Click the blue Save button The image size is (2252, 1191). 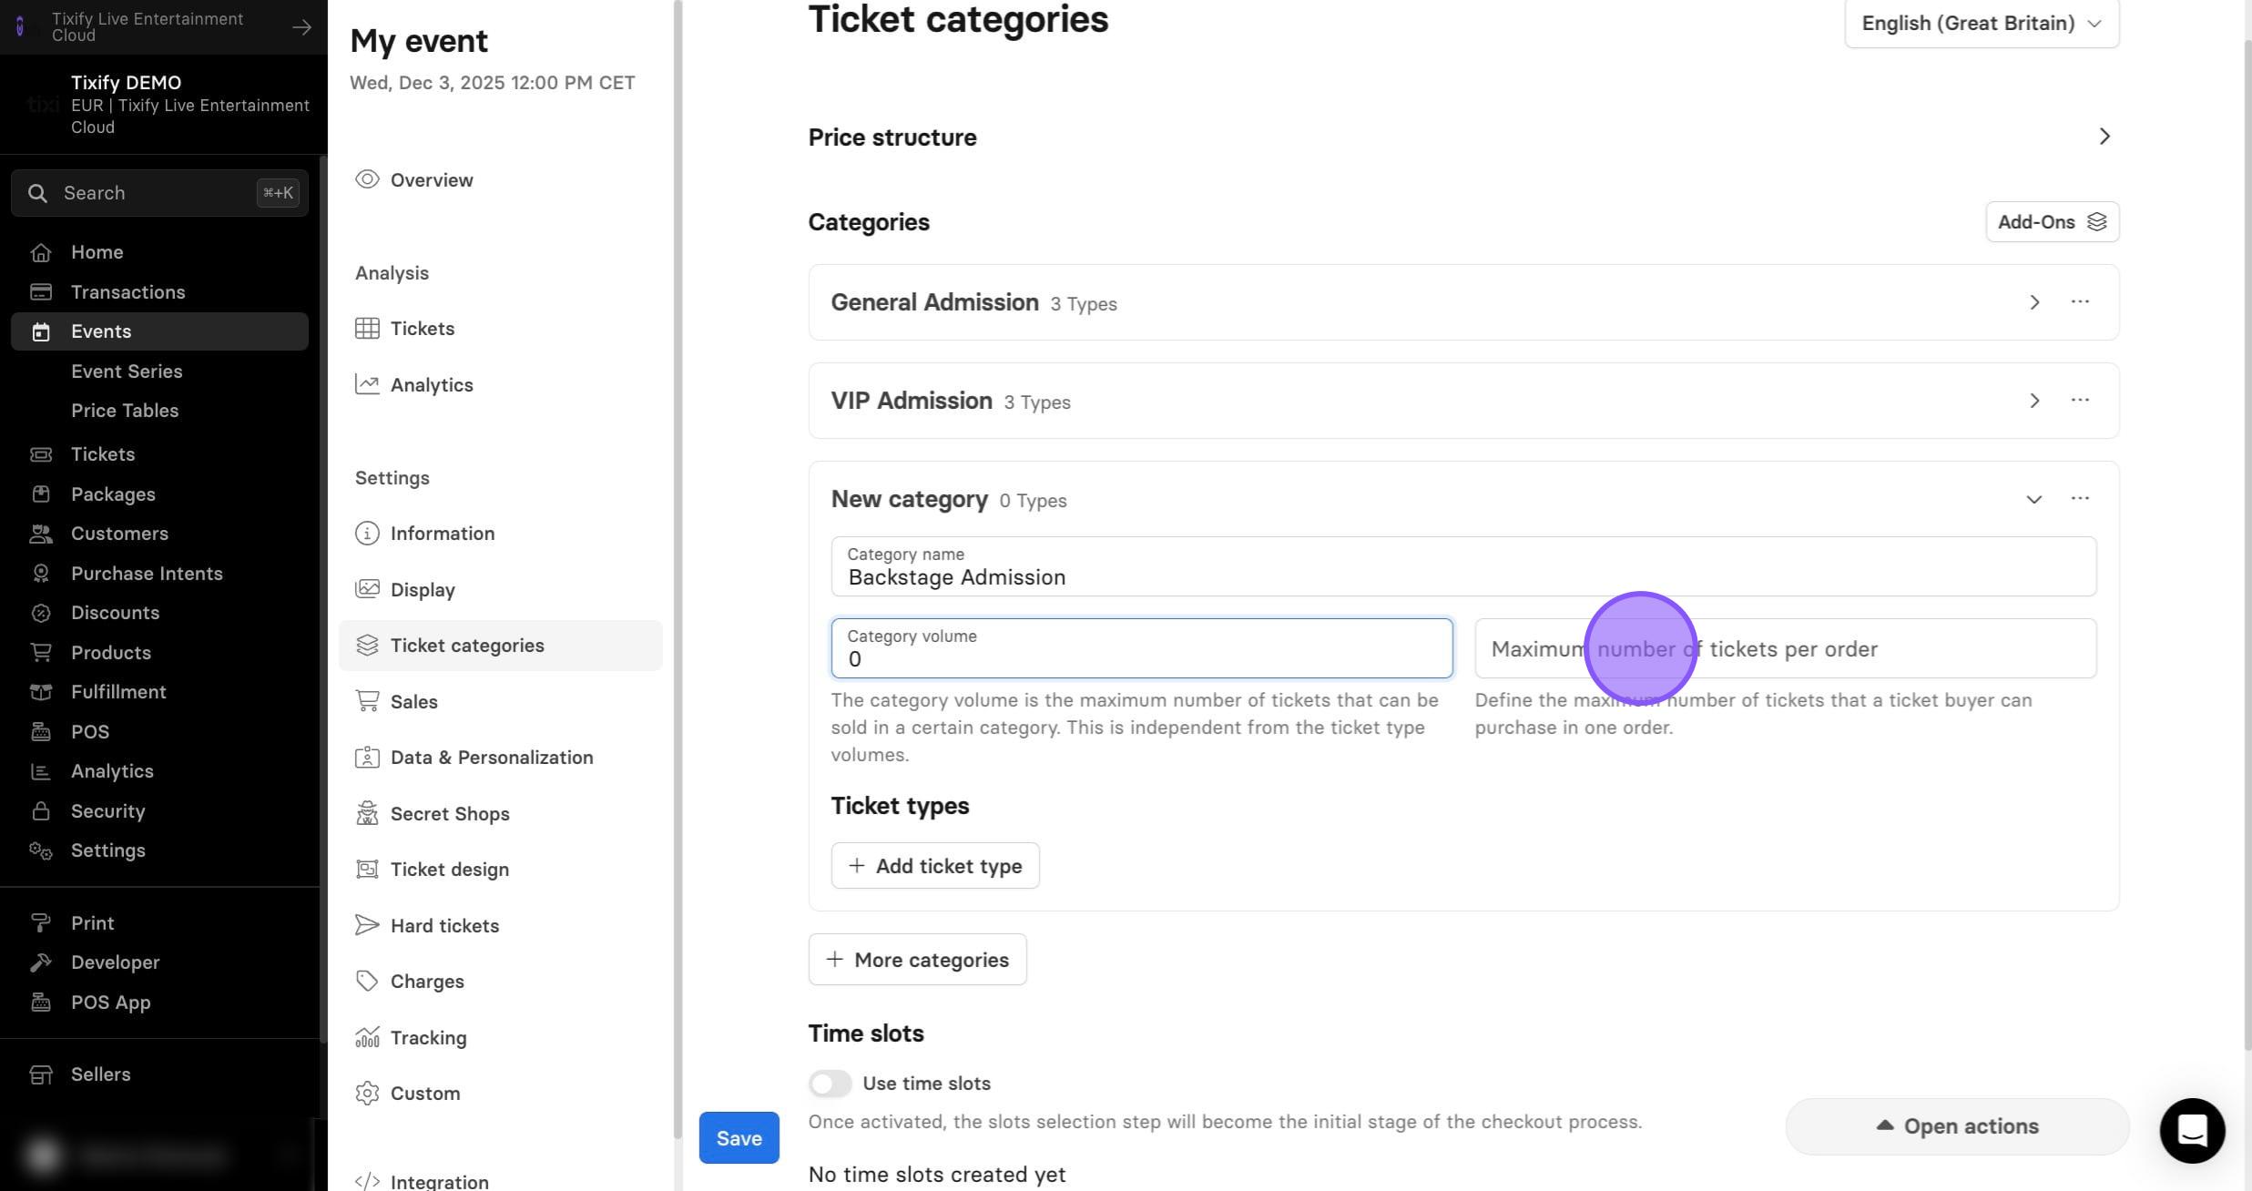click(x=739, y=1138)
